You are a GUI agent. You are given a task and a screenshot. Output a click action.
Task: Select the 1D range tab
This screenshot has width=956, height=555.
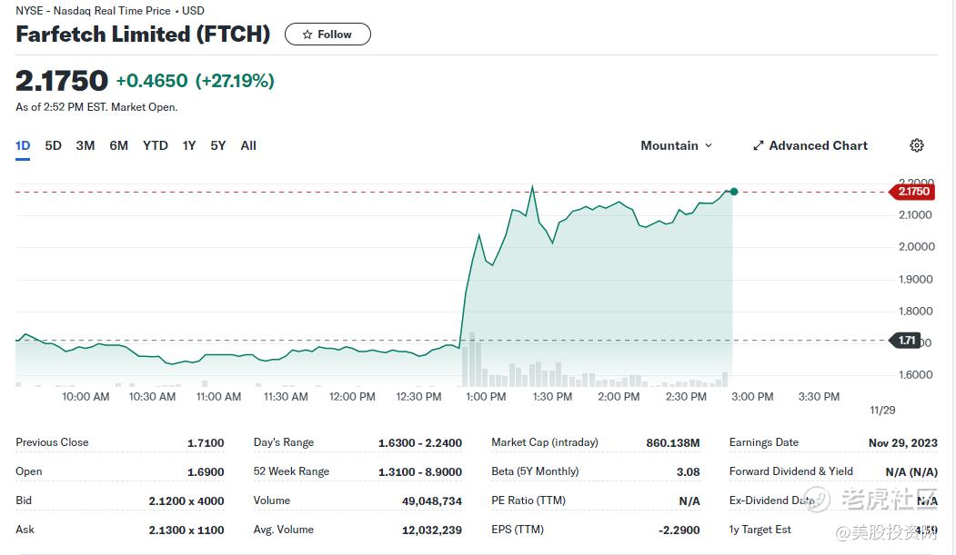pos(23,145)
